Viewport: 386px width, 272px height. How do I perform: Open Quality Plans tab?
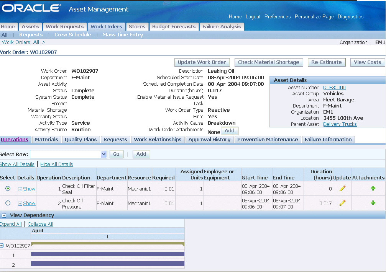click(x=81, y=140)
